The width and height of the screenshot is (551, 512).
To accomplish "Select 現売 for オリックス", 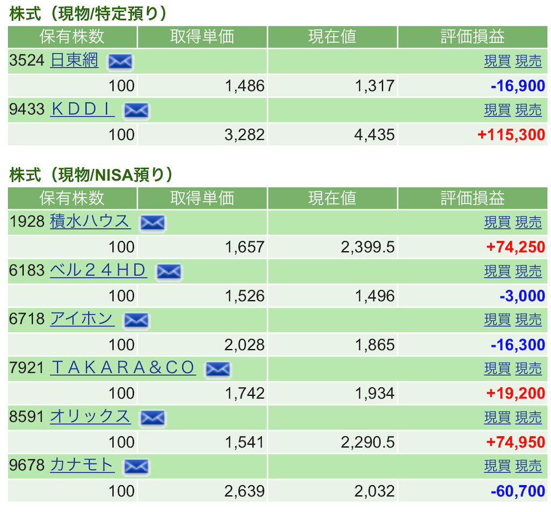I will point(528,417).
